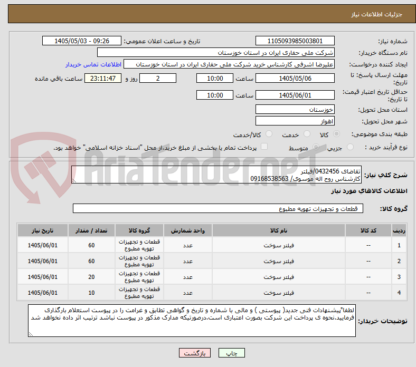Screen dimensions: 416x367
Task: Click the response deadline date 1405/05/06 field
Action: click(x=295, y=78)
